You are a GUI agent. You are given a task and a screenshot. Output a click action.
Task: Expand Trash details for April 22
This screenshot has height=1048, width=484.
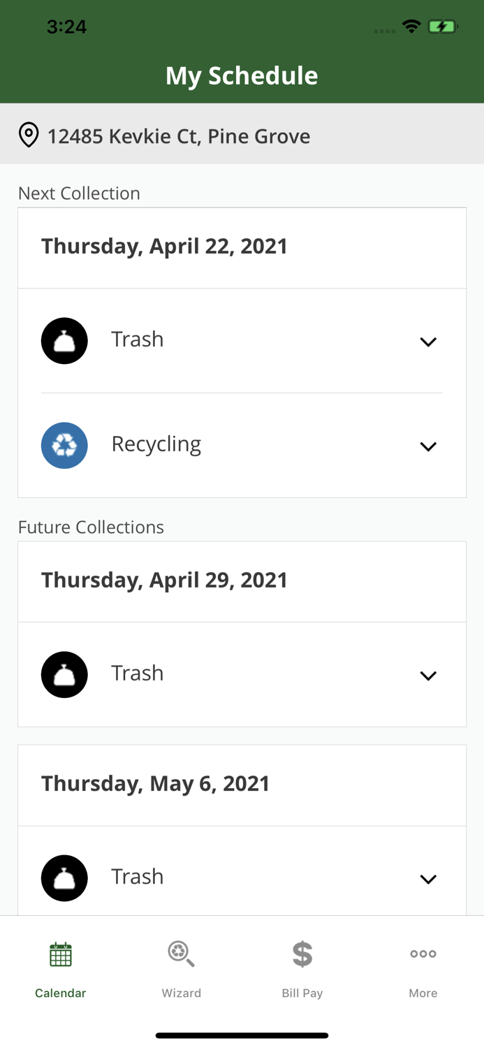429,342
